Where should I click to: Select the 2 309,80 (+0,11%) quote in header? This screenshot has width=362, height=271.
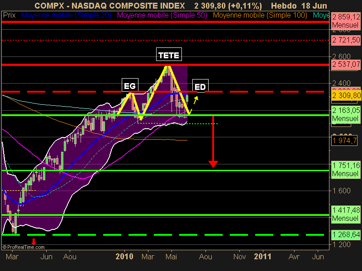pyautogui.click(x=228, y=5)
